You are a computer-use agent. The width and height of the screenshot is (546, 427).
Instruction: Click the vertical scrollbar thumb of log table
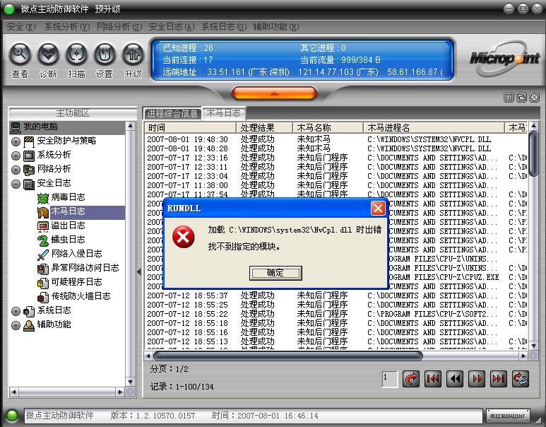533,153
